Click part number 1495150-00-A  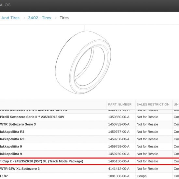pyautogui.click(x=119, y=161)
